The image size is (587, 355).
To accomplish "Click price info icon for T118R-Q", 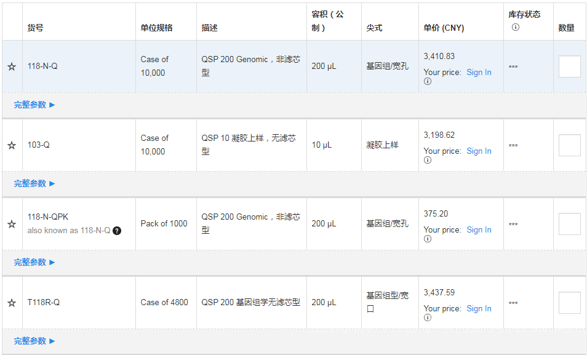I will point(428,317).
